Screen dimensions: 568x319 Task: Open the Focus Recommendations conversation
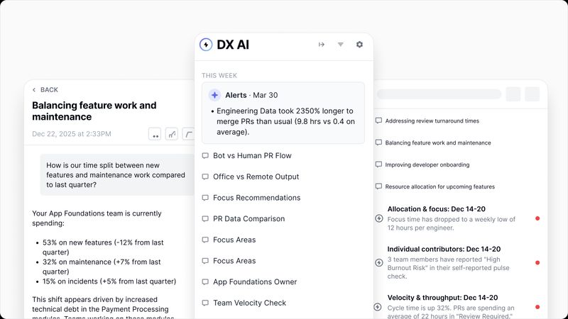tap(256, 198)
